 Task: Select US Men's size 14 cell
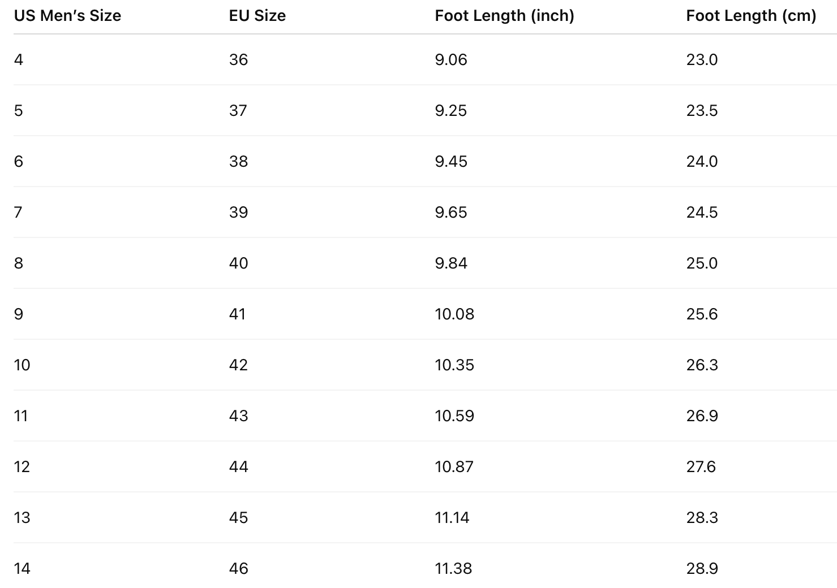click(x=22, y=569)
